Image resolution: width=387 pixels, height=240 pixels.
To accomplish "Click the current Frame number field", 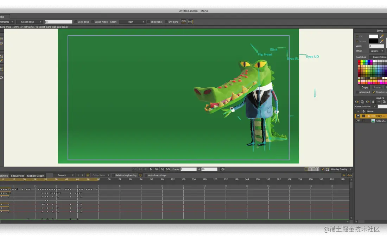I will pyautogui.click(x=188, y=169).
